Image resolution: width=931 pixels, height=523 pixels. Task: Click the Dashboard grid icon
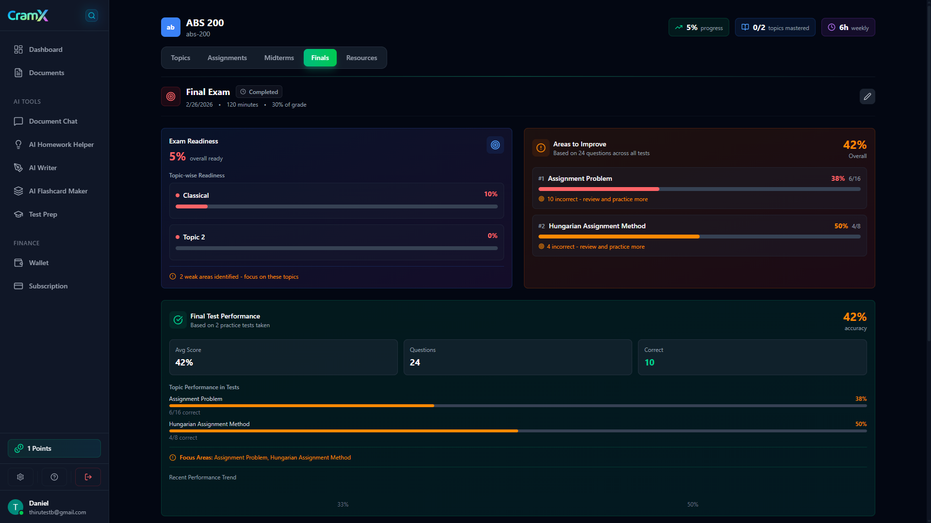(x=18, y=49)
